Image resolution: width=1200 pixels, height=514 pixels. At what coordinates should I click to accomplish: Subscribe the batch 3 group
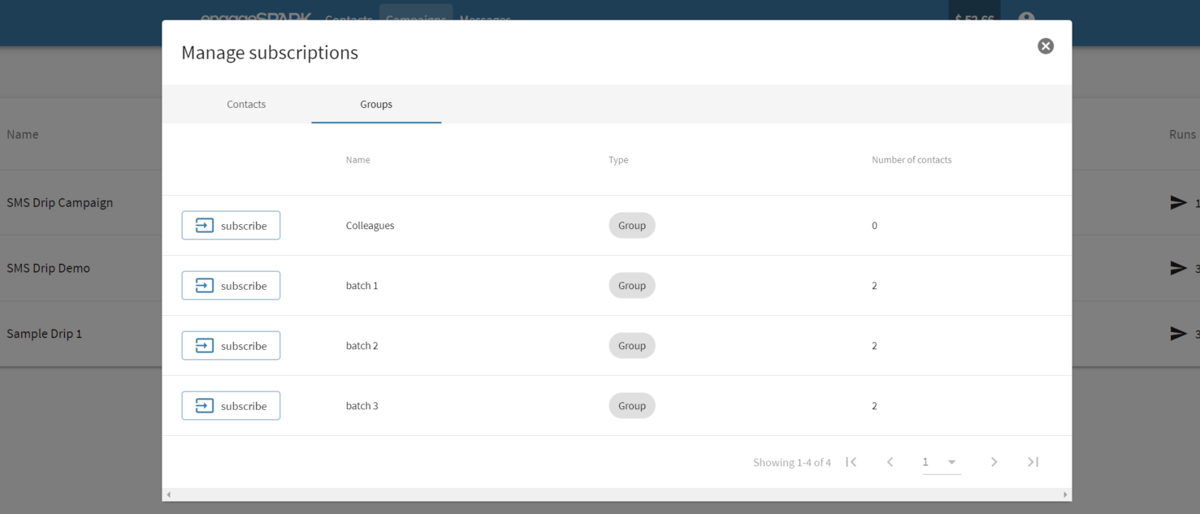pyautogui.click(x=231, y=406)
